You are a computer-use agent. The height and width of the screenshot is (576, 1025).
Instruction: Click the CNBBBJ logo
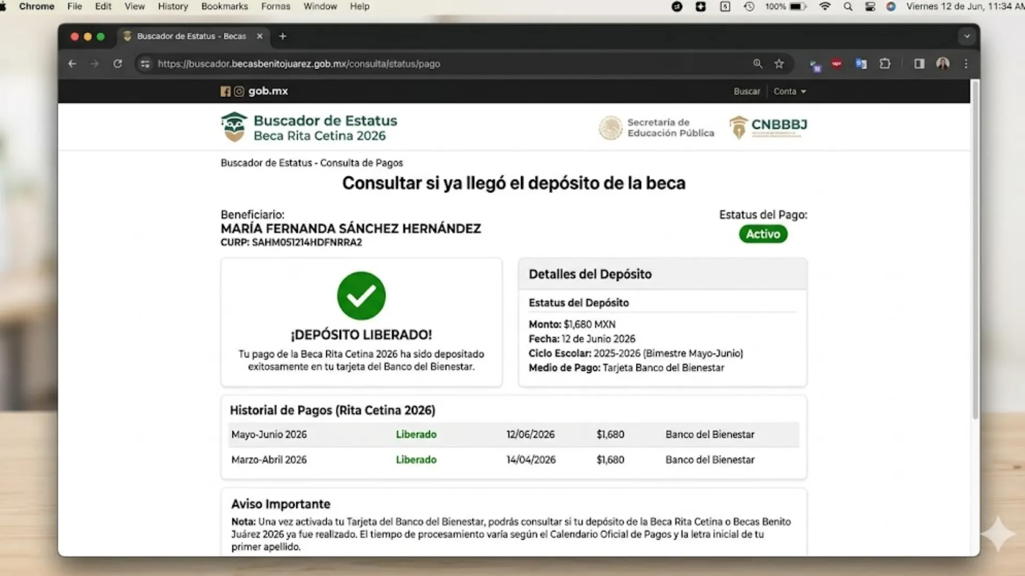[768, 127]
